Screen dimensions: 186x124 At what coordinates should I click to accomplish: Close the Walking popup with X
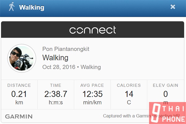click(x=173, y=7)
